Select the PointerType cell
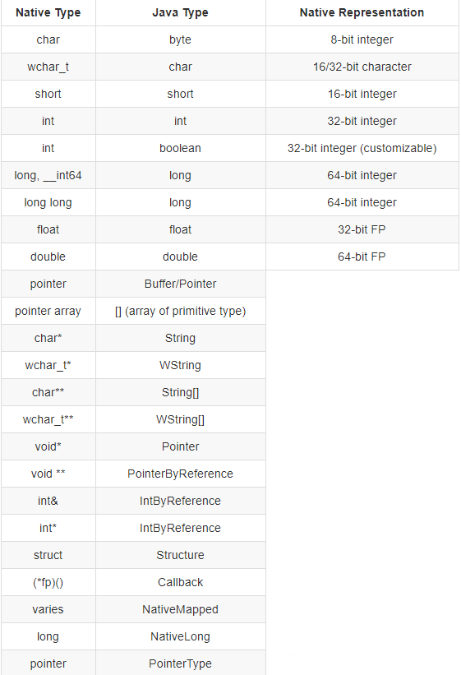This screenshot has width=461, height=675. coord(180,663)
